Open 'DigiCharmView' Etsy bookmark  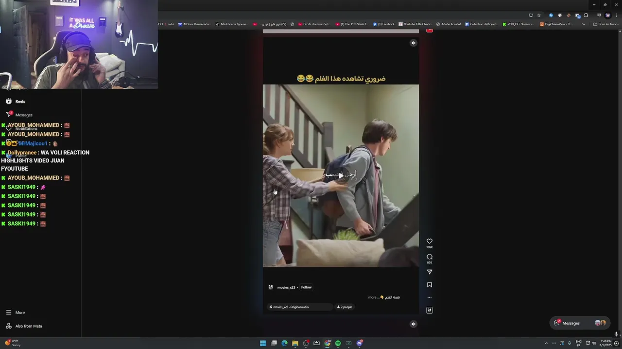(x=556, y=24)
